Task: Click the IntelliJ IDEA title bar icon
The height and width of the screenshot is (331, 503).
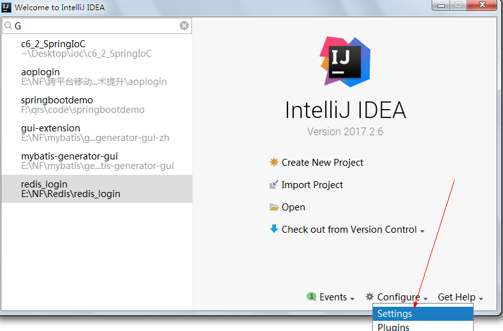Action: [7, 8]
